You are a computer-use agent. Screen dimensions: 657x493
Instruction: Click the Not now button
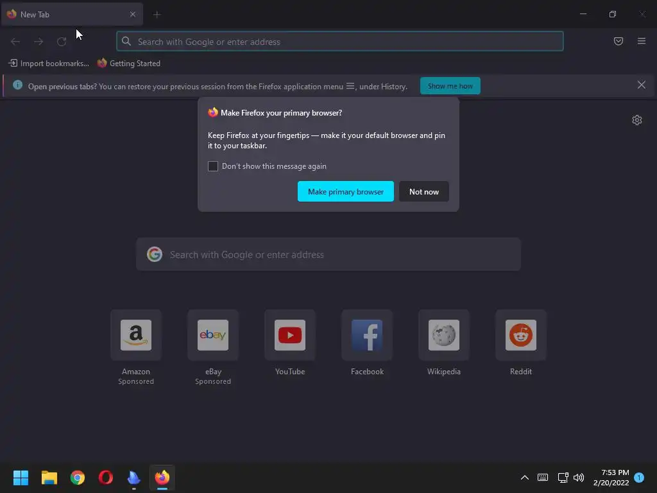coord(424,191)
